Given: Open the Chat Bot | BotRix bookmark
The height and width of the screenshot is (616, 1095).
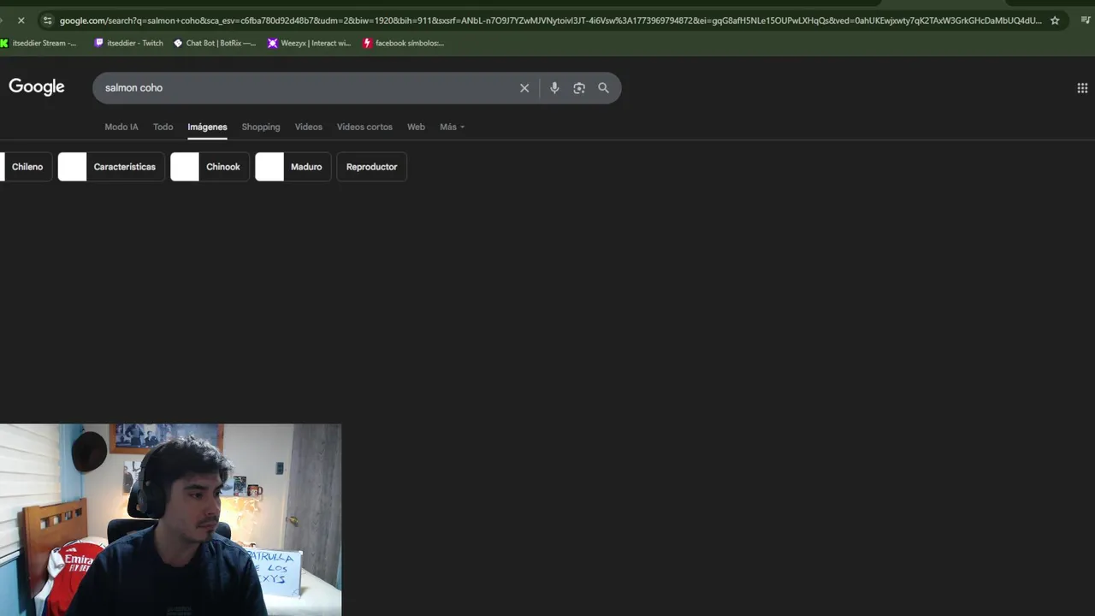Looking at the screenshot, I should 215,43.
